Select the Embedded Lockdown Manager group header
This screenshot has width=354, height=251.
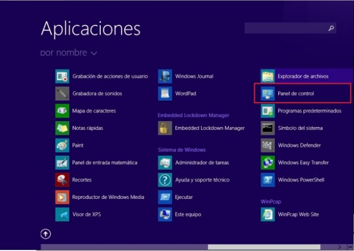tap(193, 115)
